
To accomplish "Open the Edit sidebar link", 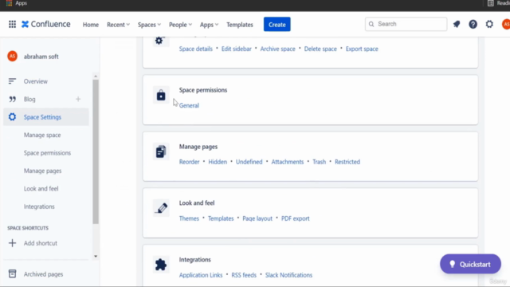I will [x=237, y=49].
